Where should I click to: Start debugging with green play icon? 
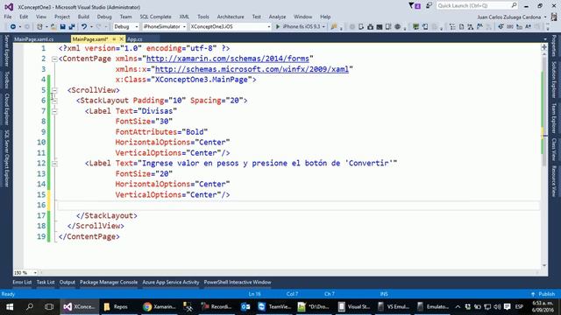[278, 27]
